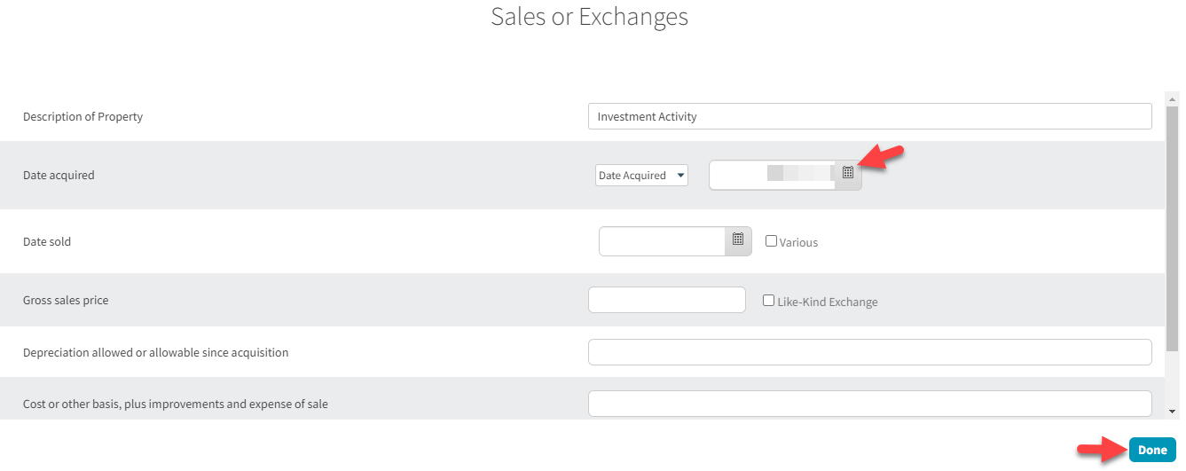Click the Depreciation allowed or allowable label
Viewport: 1186px width, 471px height.
(155, 352)
